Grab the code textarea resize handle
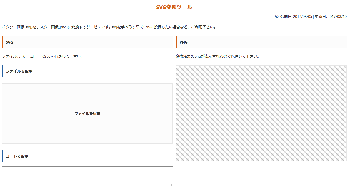 [x=171, y=185]
